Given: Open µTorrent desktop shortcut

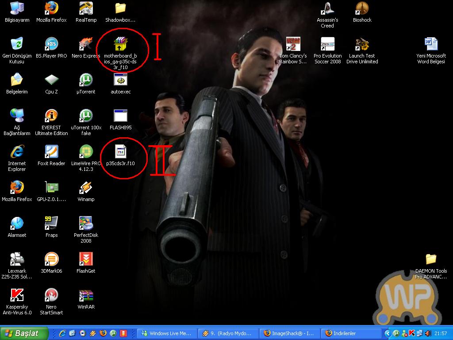Looking at the screenshot, I should click(86, 84).
